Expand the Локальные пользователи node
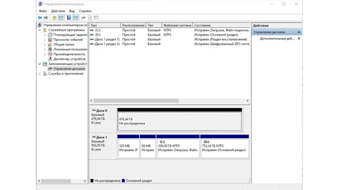This screenshot has width=339, height=190. pyautogui.click(x=45, y=49)
